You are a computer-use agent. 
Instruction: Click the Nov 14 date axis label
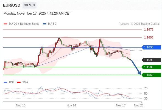click(71, 105)
